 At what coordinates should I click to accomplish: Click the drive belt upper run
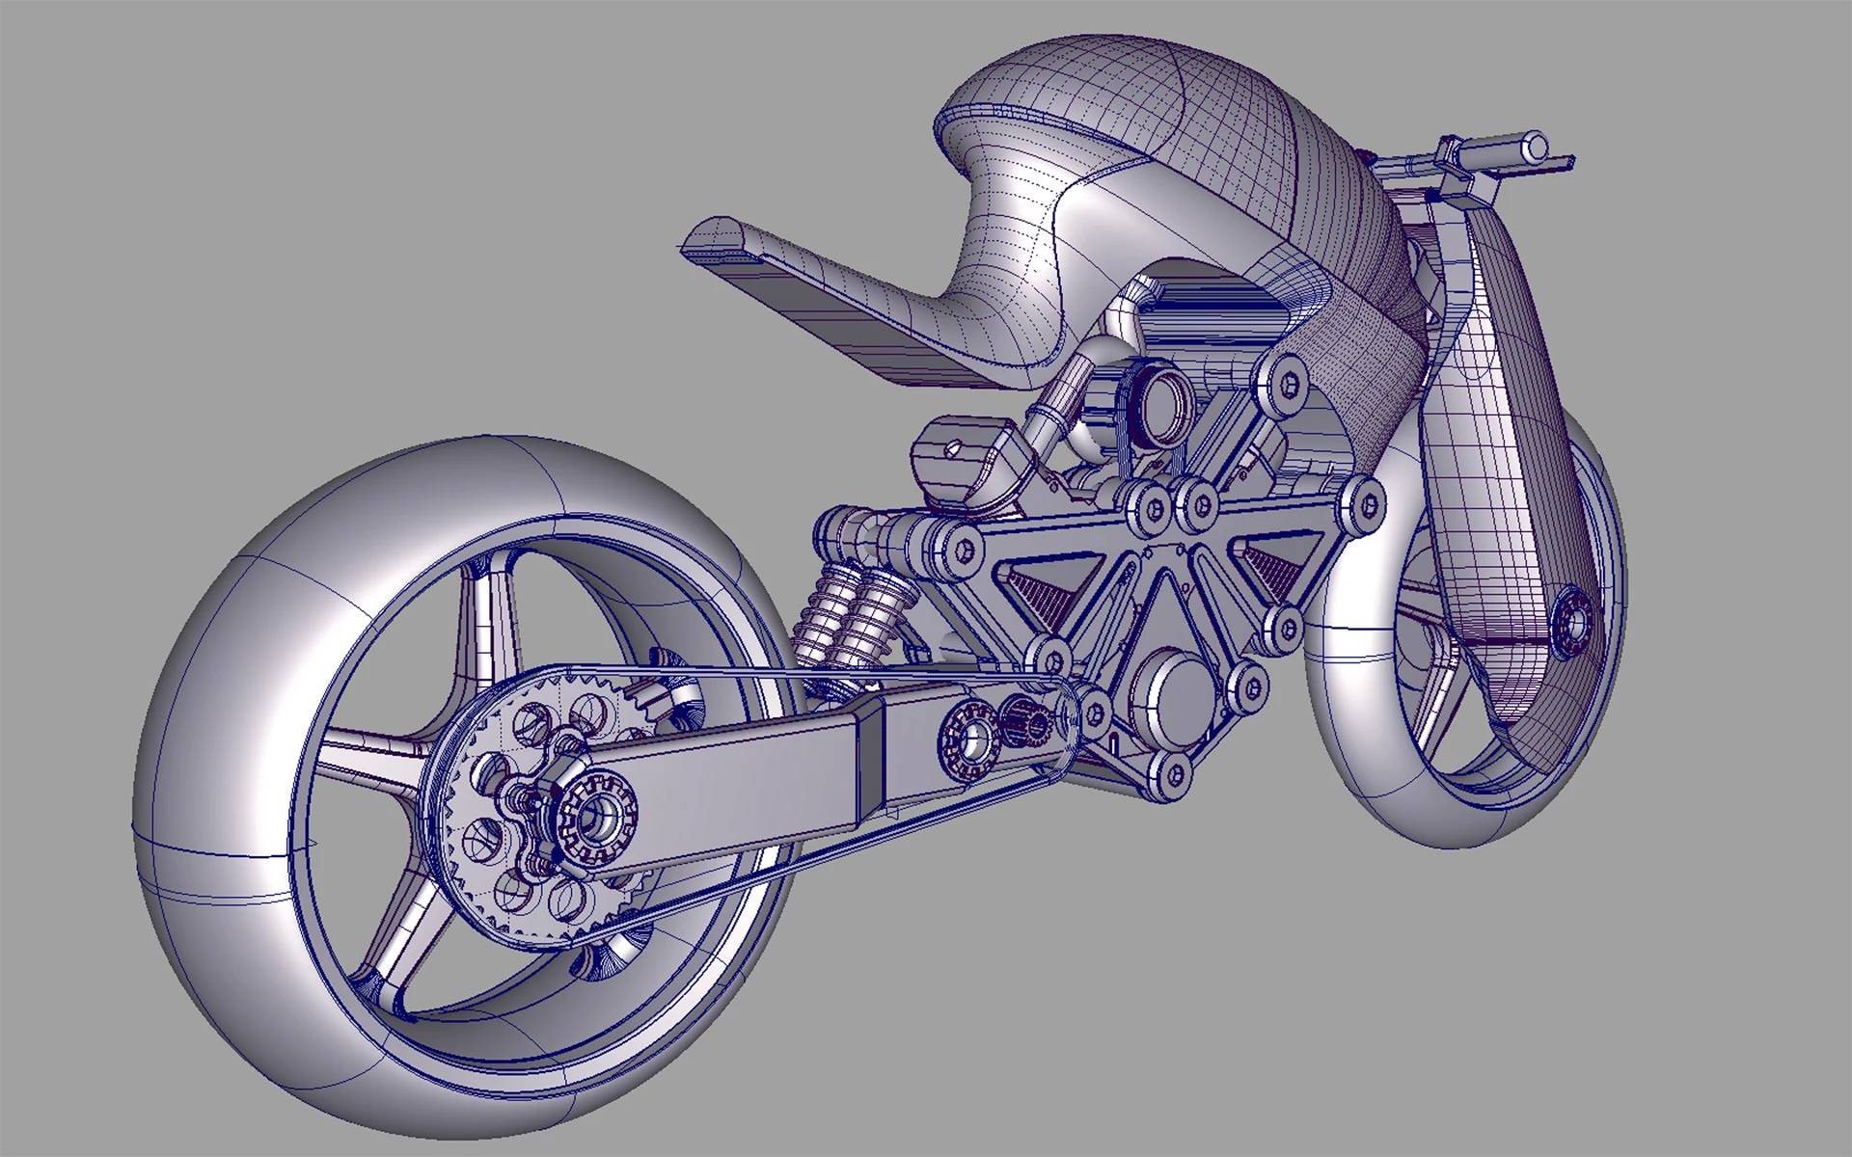(772, 673)
